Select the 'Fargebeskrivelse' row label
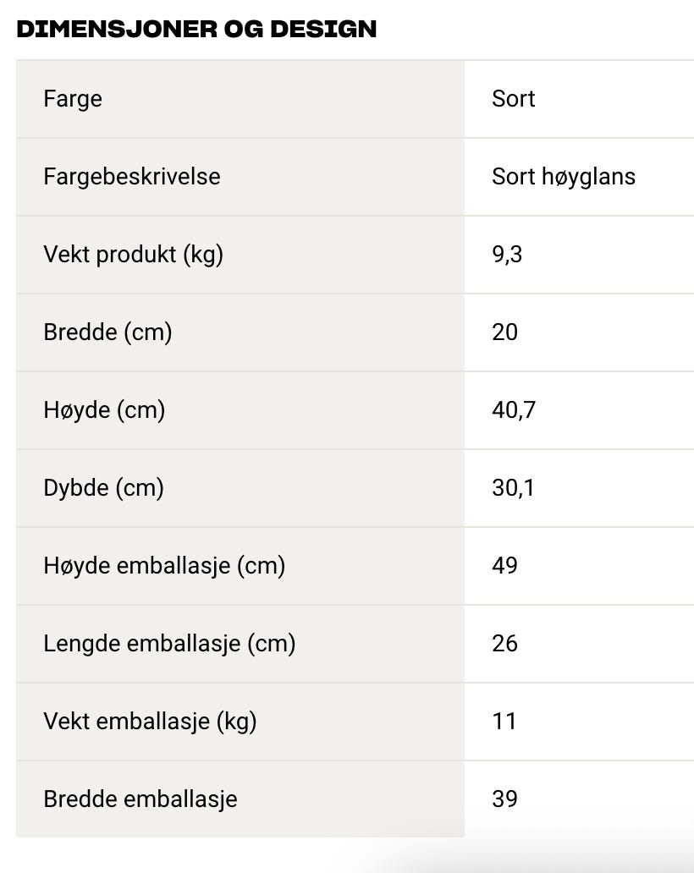The height and width of the screenshot is (873, 694). [132, 177]
